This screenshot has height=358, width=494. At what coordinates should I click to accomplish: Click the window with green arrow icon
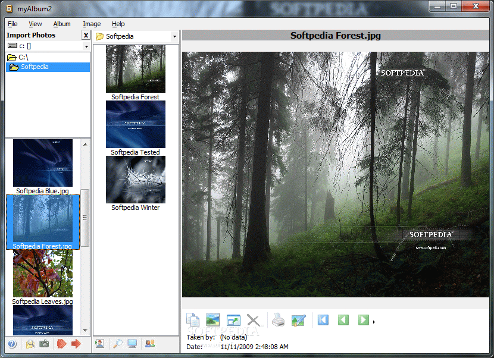point(233,321)
